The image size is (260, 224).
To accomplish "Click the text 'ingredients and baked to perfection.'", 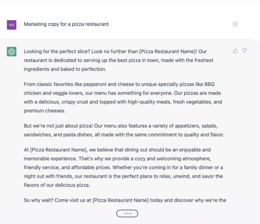I will tap(65, 69).
